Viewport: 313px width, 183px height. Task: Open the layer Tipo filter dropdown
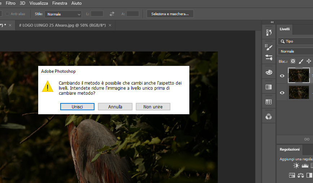[x=295, y=41]
